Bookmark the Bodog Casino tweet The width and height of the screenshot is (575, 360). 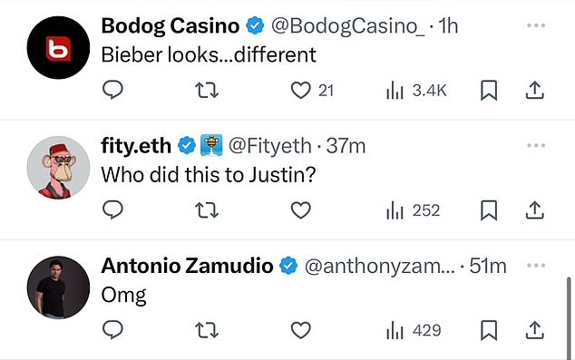coord(489,90)
